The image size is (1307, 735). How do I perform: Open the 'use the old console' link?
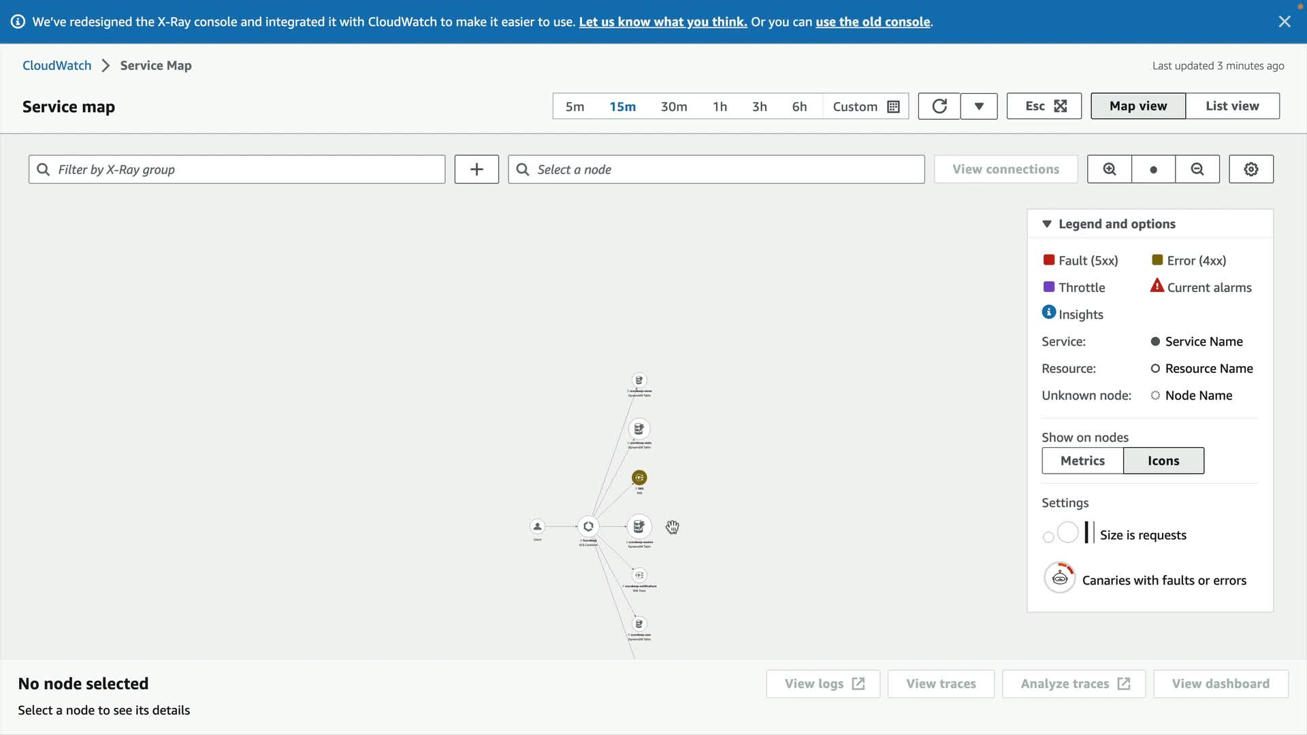click(x=872, y=22)
